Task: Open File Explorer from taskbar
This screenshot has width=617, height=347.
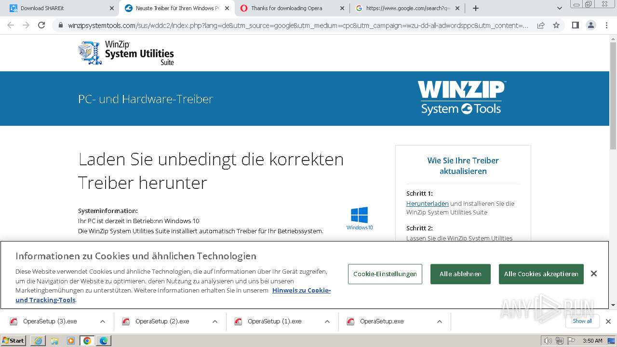Action: point(54,341)
